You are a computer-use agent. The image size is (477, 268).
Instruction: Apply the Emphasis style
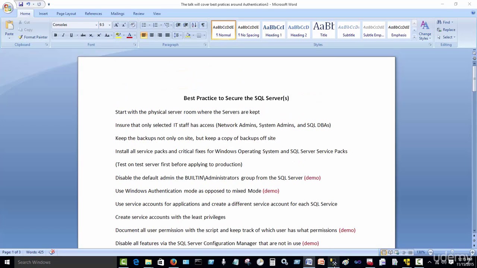tap(399, 30)
